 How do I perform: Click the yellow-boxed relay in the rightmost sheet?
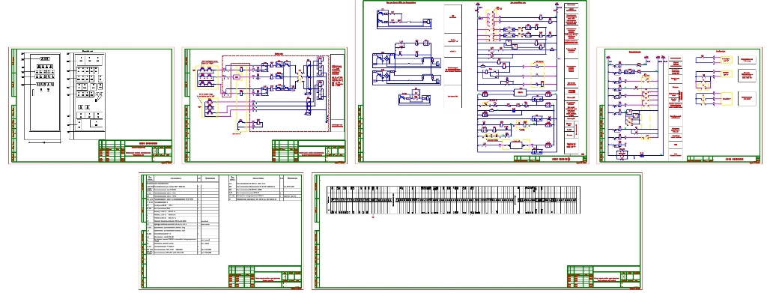point(726,98)
